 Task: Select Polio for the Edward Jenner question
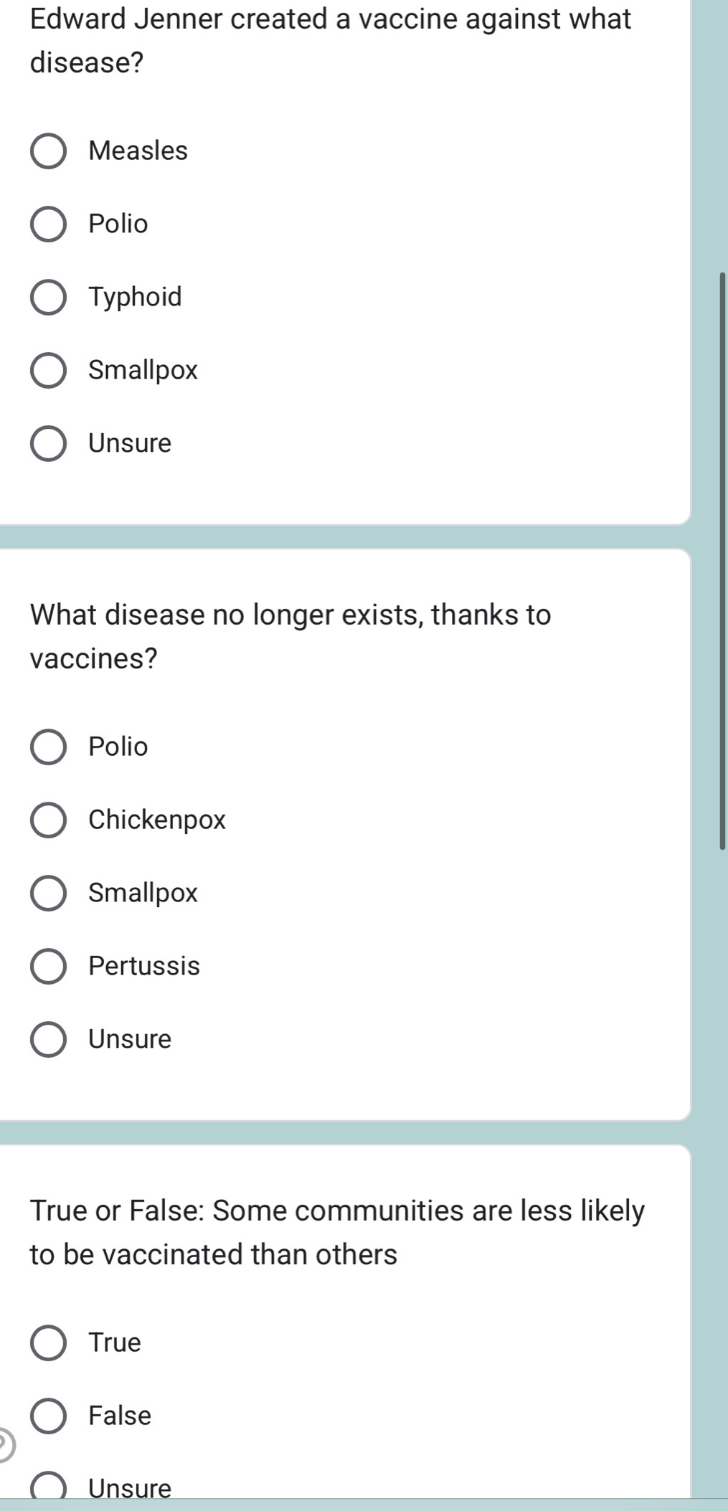coord(49,224)
